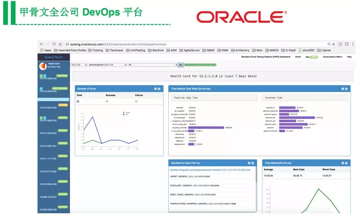Viewport: 361px width, 223px height.
Task: Click the Health Card logo in the sidebar
Action: coord(43,66)
